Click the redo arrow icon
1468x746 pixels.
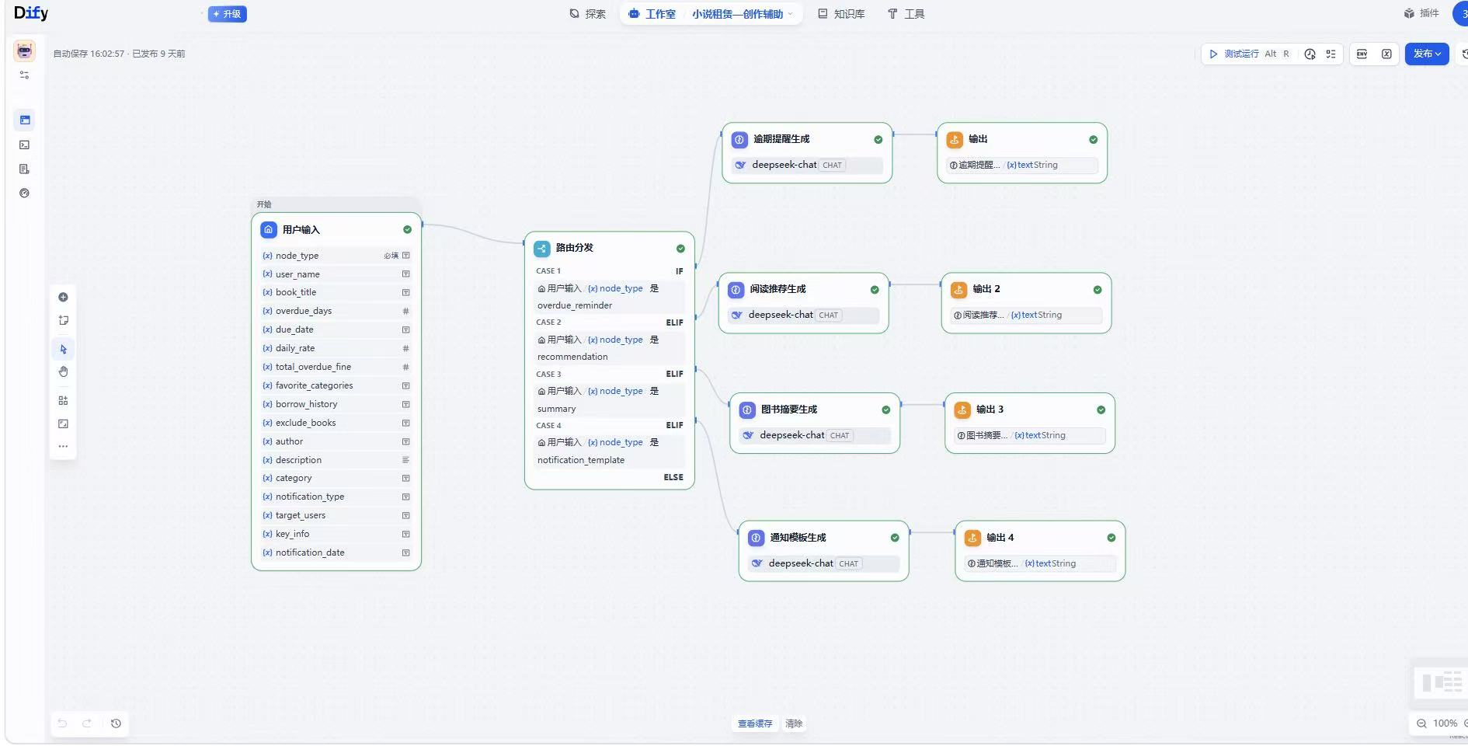click(87, 723)
